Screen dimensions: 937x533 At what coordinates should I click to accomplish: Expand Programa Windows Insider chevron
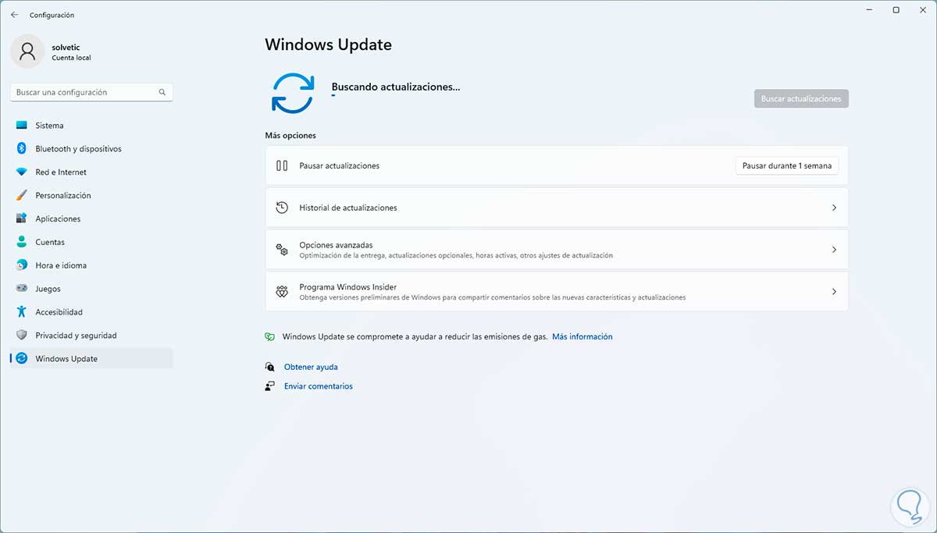tap(834, 292)
